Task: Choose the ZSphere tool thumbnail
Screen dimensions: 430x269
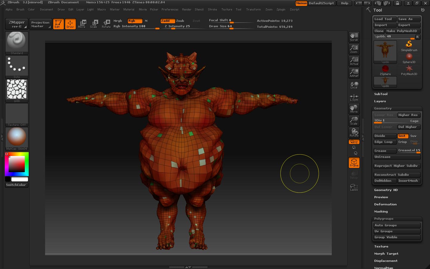Action: point(385,70)
